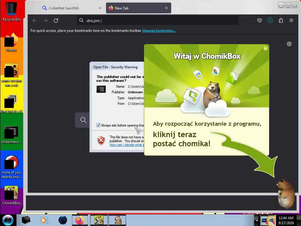Reload the current Firefox page
301x226 pixels.
point(56,21)
